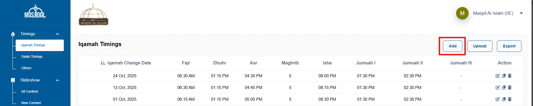The height and width of the screenshot is (106, 533).
Task: Sort by Iqamah Change Date column
Action: tap(126, 63)
